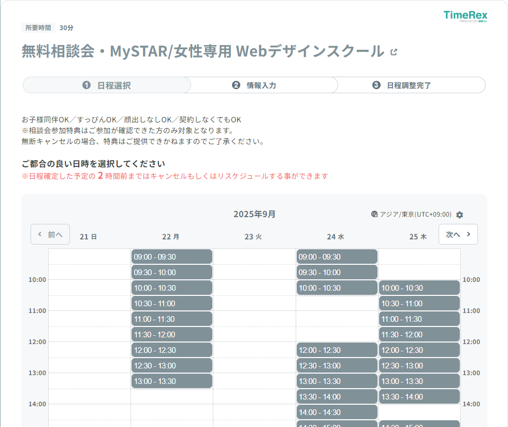
Task: Go to next week with 次へ
Action: click(x=458, y=234)
